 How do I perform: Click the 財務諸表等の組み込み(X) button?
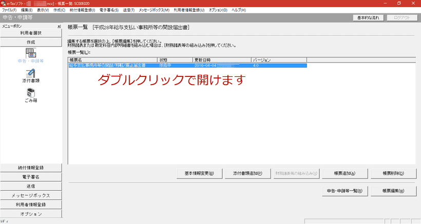click(296, 173)
